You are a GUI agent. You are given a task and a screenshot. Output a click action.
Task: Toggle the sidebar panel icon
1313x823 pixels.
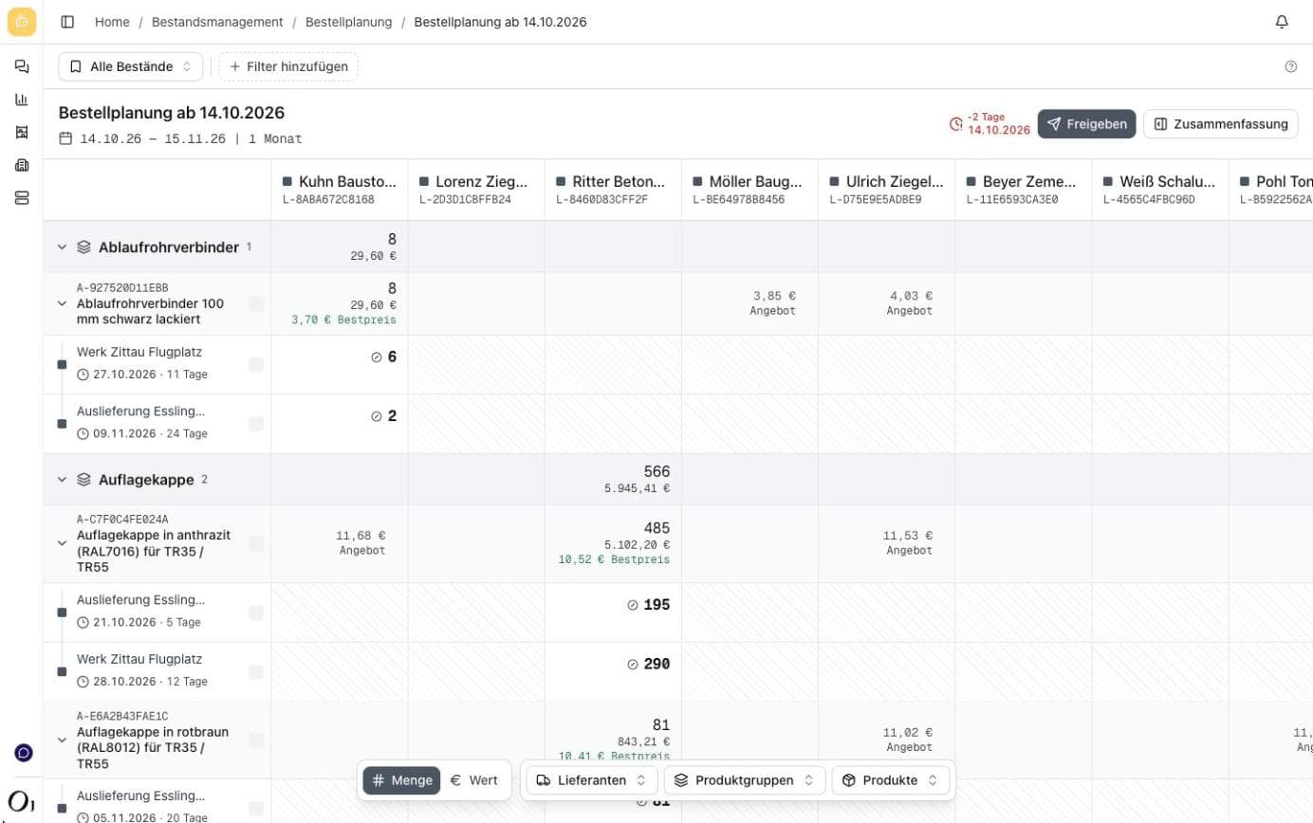tap(67, 22)
